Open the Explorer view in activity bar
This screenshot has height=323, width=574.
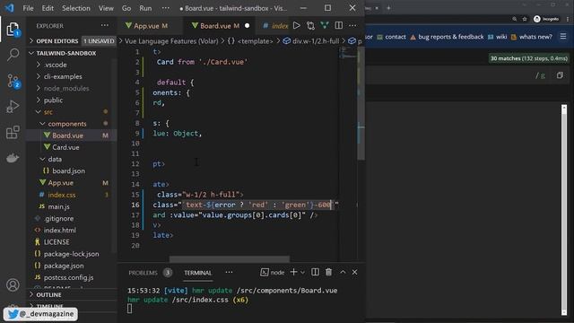13,30
